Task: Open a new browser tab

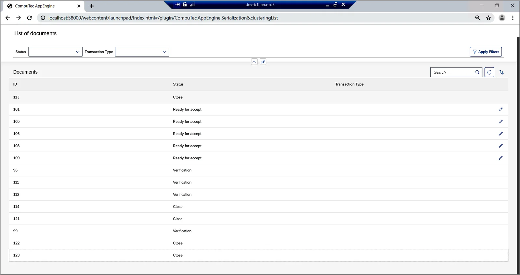Action: [x=92, y=6]
